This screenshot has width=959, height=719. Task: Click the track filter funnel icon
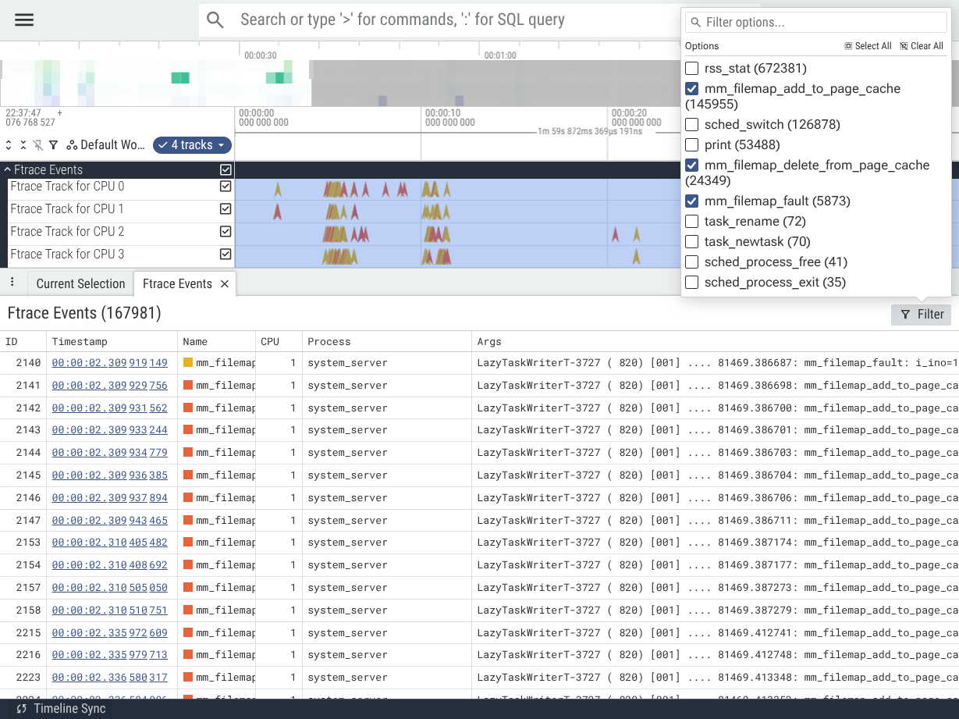coord(53,145)
